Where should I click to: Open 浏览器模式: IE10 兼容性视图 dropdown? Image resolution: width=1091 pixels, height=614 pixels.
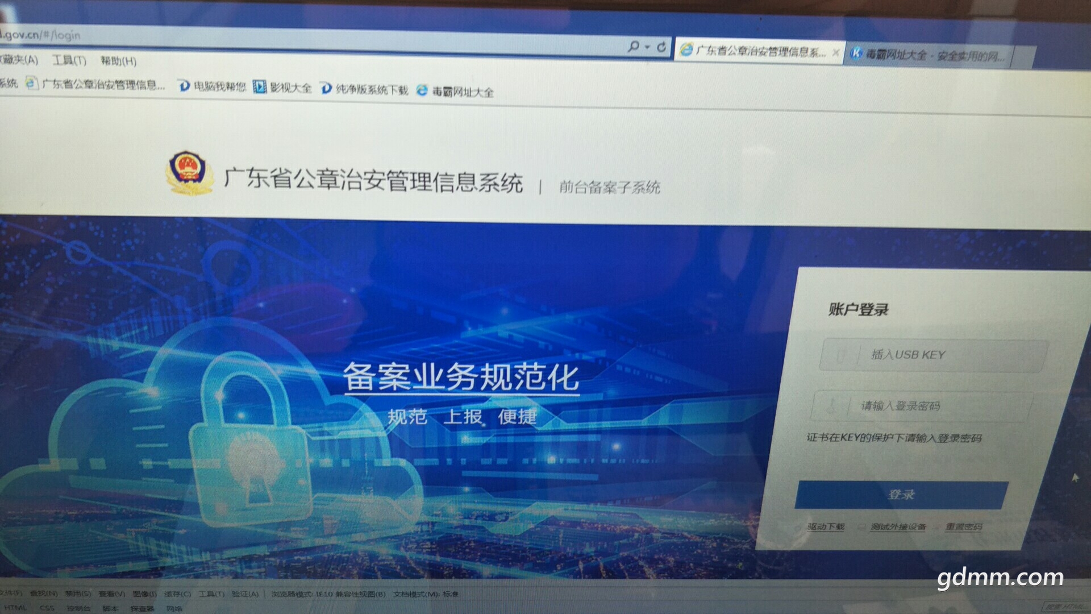pos(328,594)
